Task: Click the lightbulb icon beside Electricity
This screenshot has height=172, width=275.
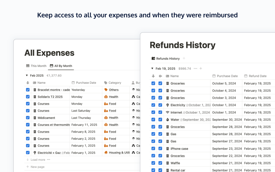Action: [x=167, y=105]
